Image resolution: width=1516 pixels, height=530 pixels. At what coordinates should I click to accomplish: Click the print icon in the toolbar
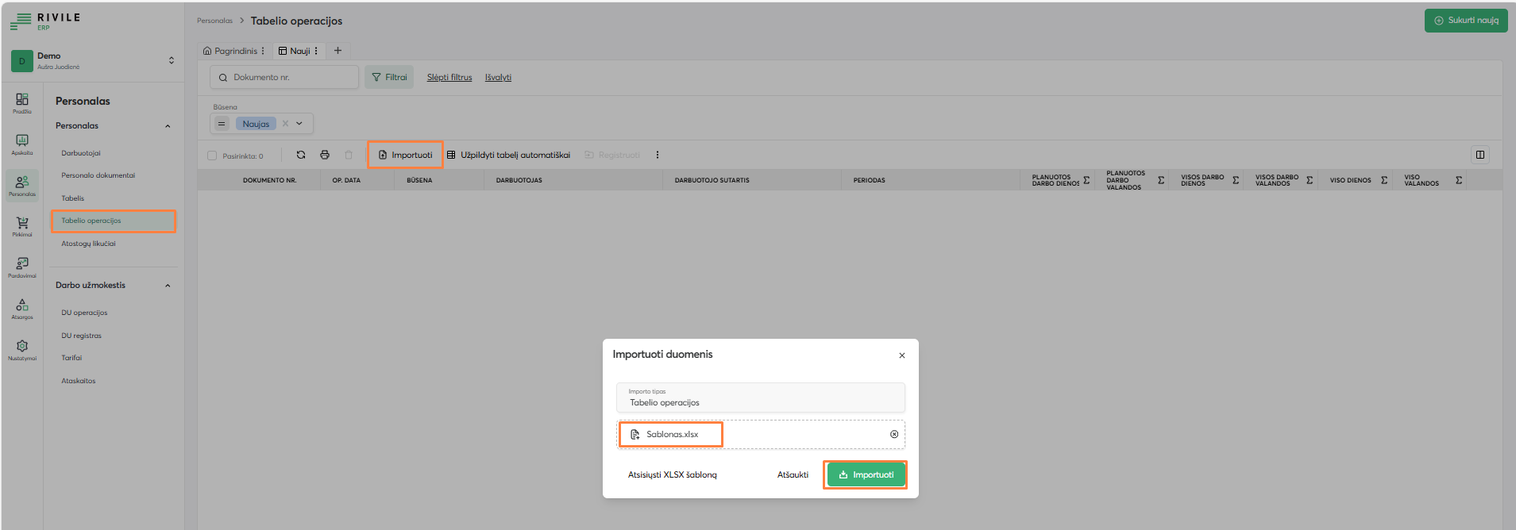tap(325, 155)
